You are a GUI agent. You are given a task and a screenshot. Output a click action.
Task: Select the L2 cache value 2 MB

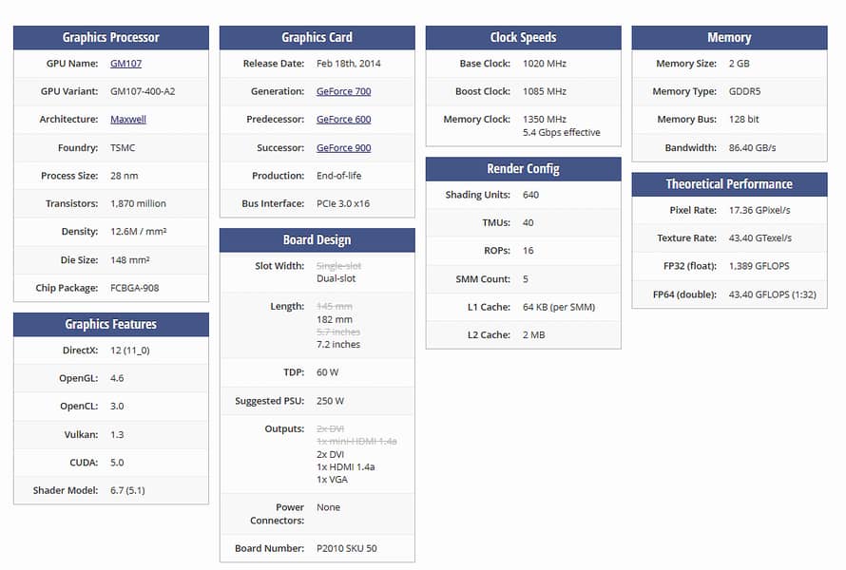tap(533, 335)
